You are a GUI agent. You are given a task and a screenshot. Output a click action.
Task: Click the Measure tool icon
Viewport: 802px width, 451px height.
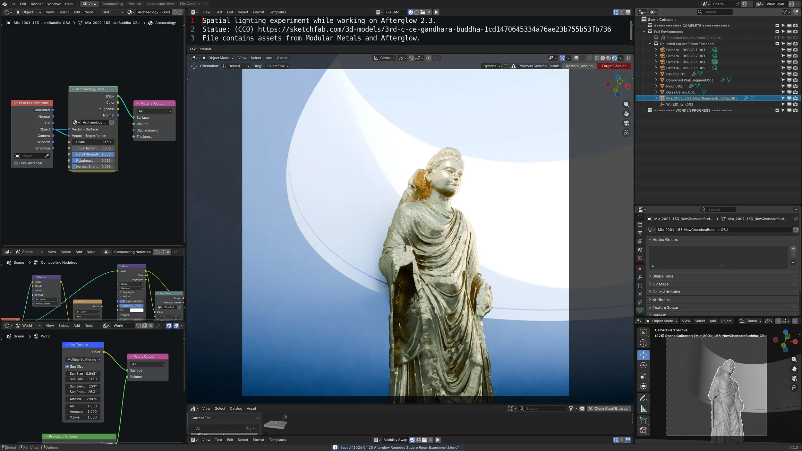(643, 409)
